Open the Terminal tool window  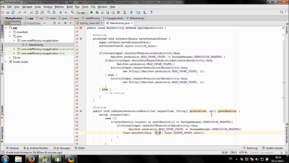tap(12, 148)
